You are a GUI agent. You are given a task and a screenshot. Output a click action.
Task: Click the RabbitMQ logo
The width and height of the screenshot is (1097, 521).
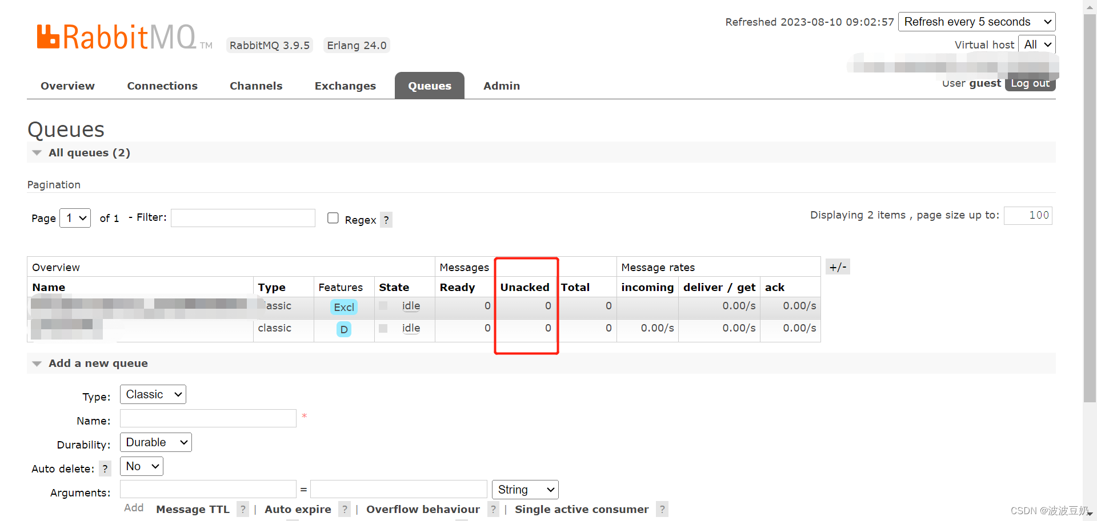125,37
